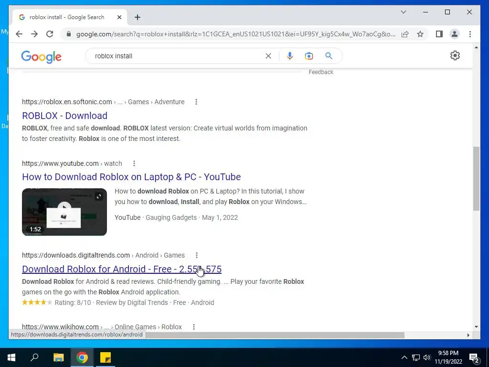Reload the Google search page
This screenshot has height=367, width=489.
coord(50,34)
